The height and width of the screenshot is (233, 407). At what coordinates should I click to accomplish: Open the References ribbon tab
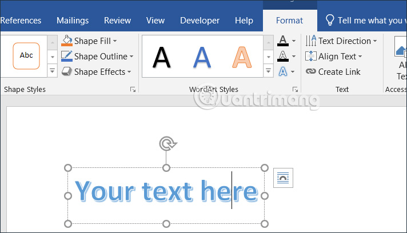[x=21, y=21]
